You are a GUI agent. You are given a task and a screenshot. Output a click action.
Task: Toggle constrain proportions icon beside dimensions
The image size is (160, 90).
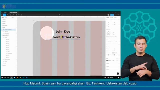119,25
